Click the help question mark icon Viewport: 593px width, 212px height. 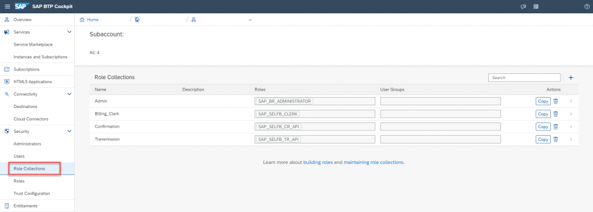click(587, 7)
